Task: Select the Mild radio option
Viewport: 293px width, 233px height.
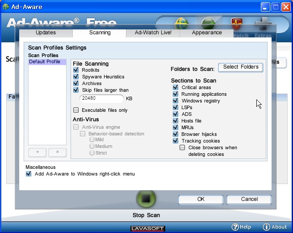Action: click(x=92, y=139)
